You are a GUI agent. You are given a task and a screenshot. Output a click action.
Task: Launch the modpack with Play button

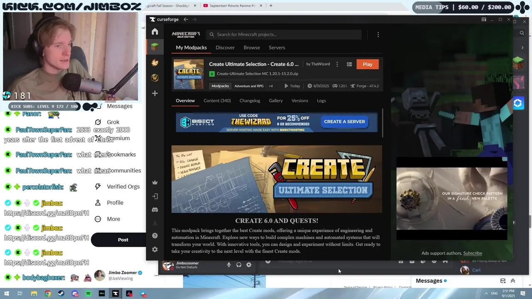(367, 64)
